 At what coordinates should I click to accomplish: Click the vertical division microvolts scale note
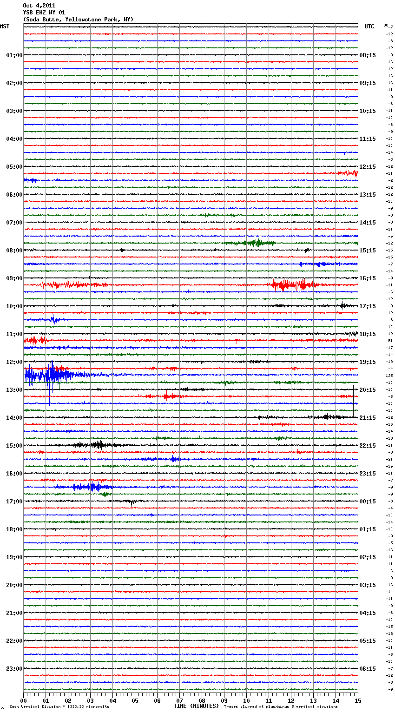tap(59, 706)
